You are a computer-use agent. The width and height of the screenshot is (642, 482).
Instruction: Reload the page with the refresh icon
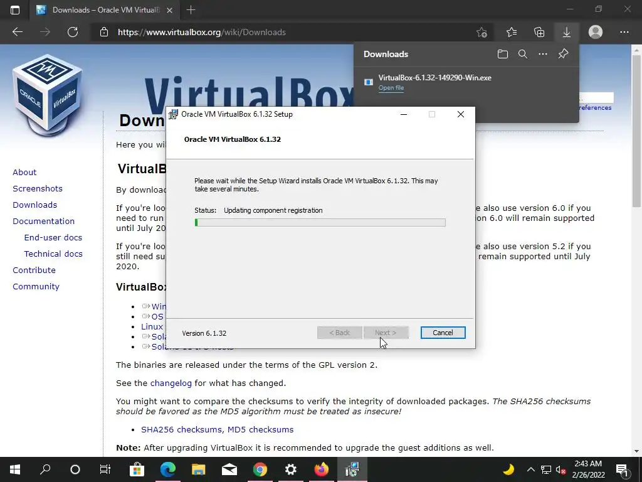point(73,32)
